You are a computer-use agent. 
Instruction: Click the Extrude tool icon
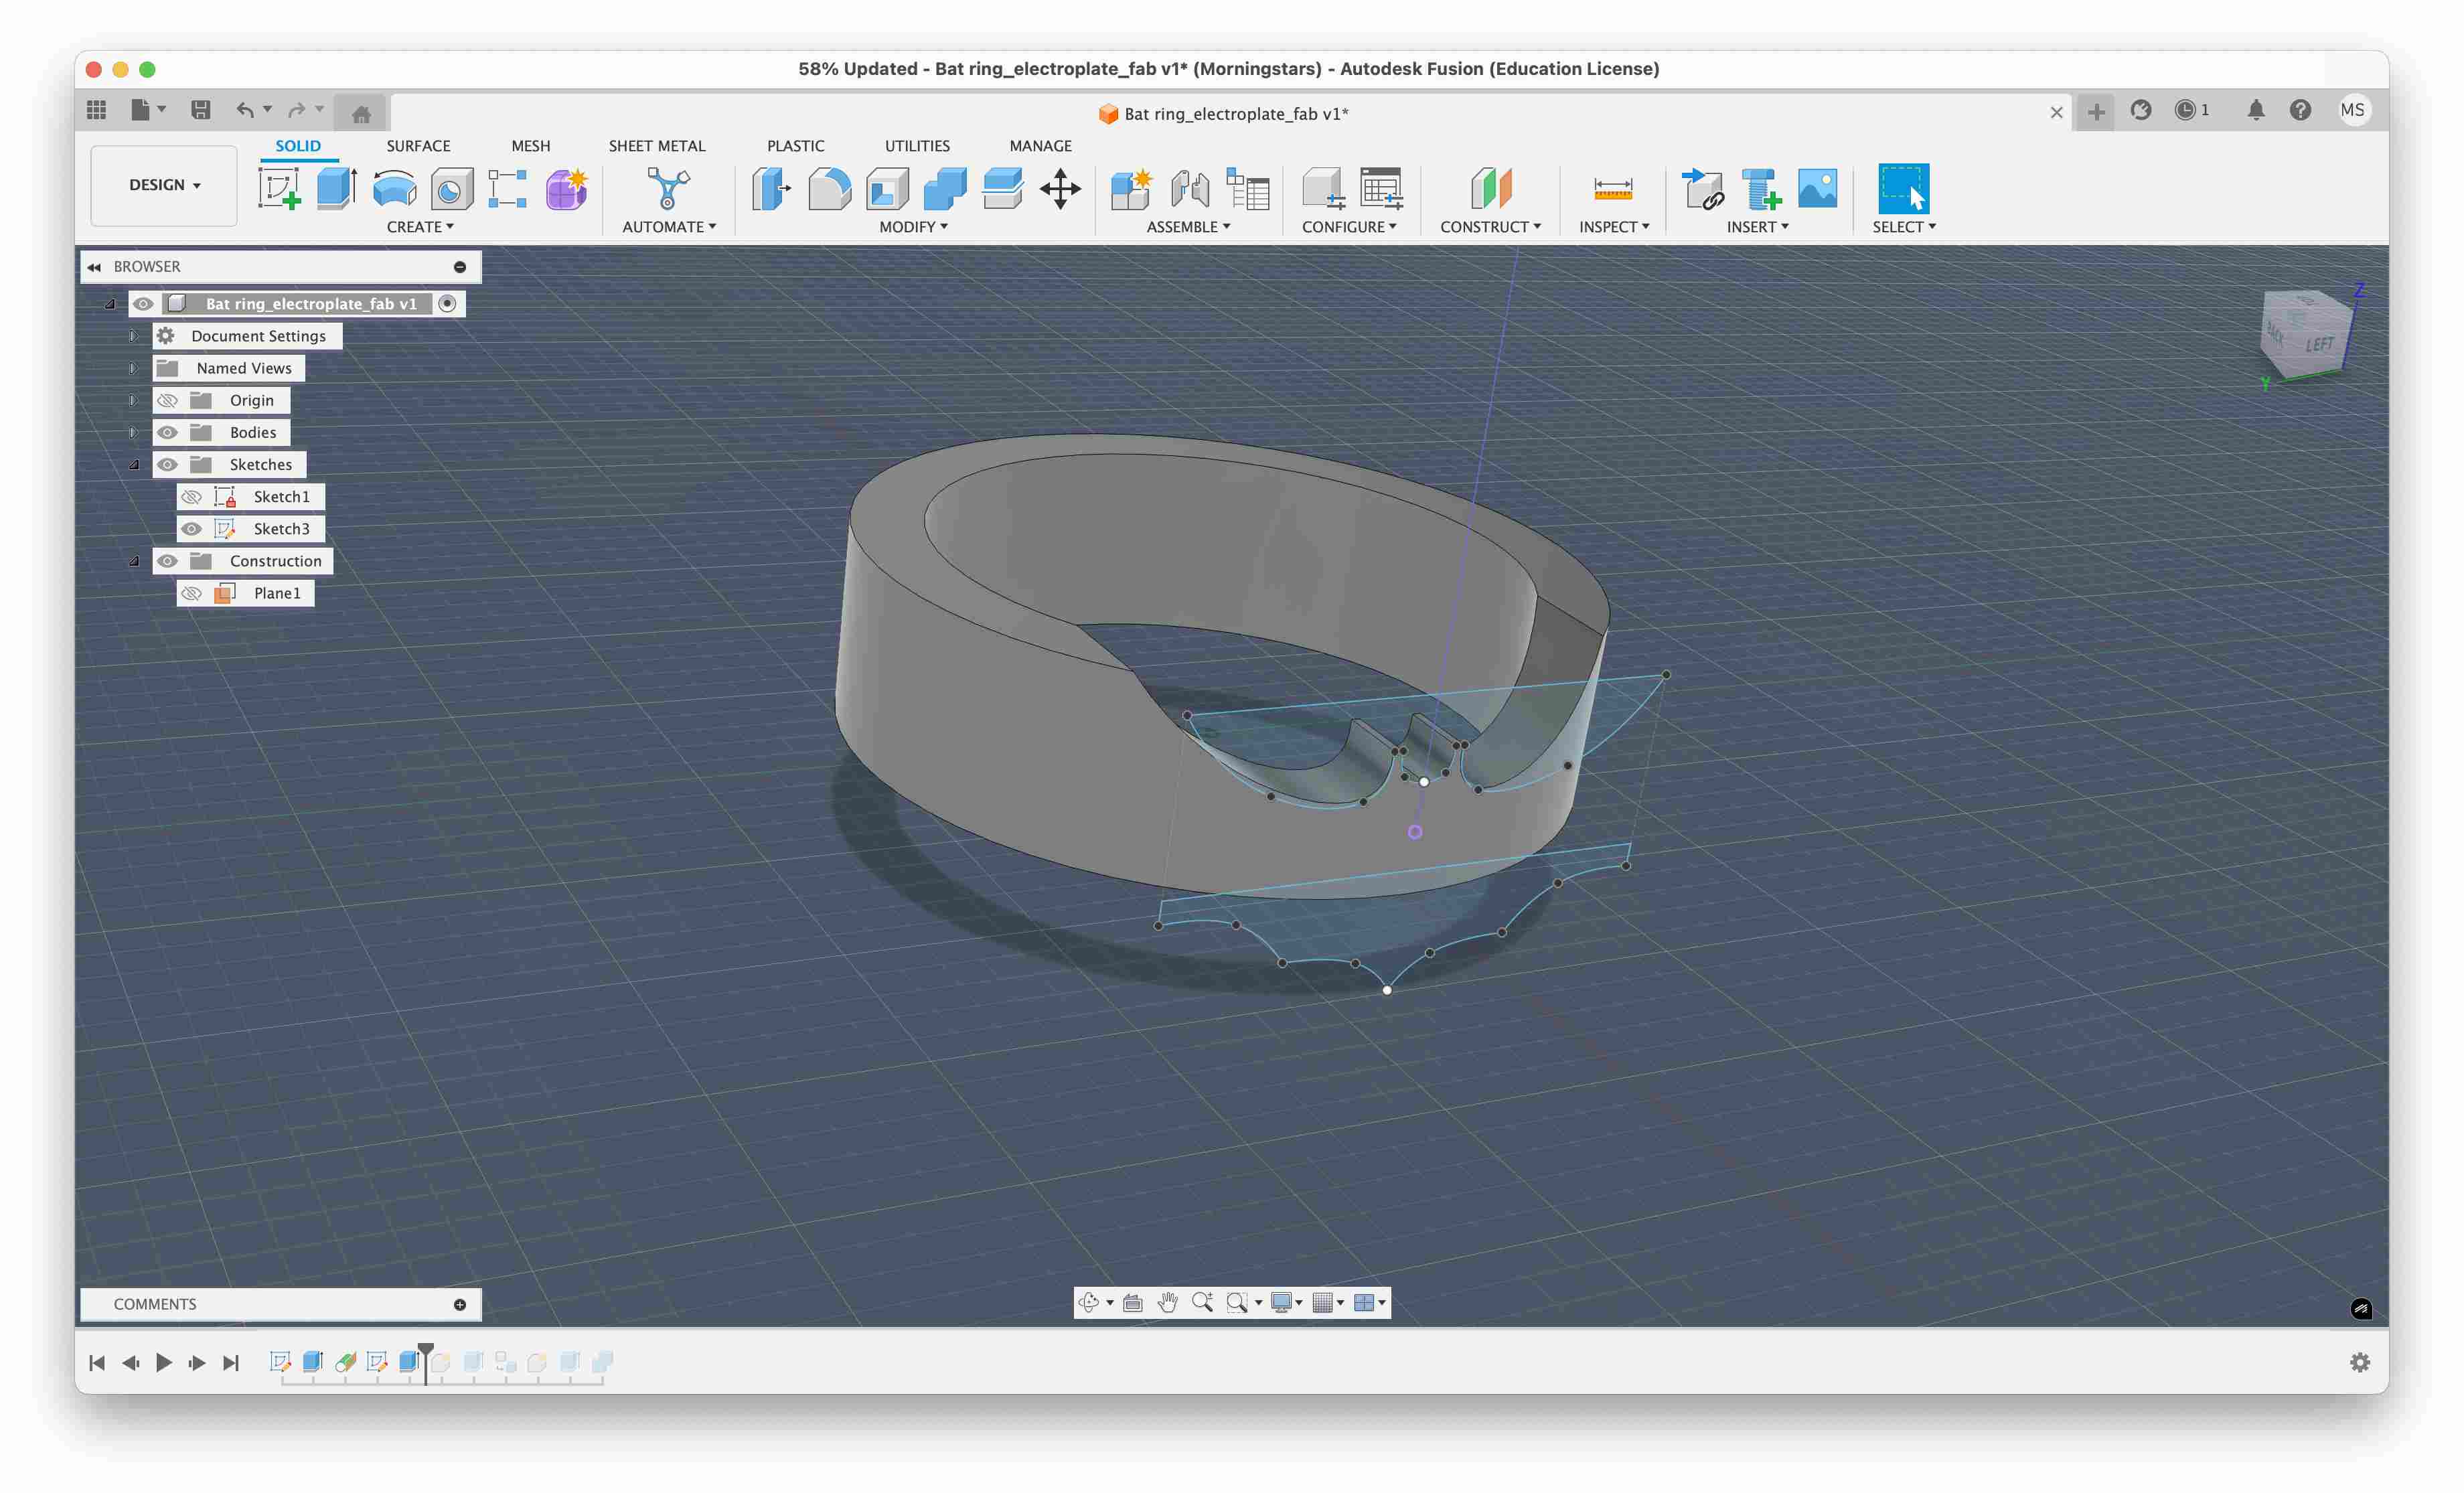pyautogui.click(x=337, y=188)
